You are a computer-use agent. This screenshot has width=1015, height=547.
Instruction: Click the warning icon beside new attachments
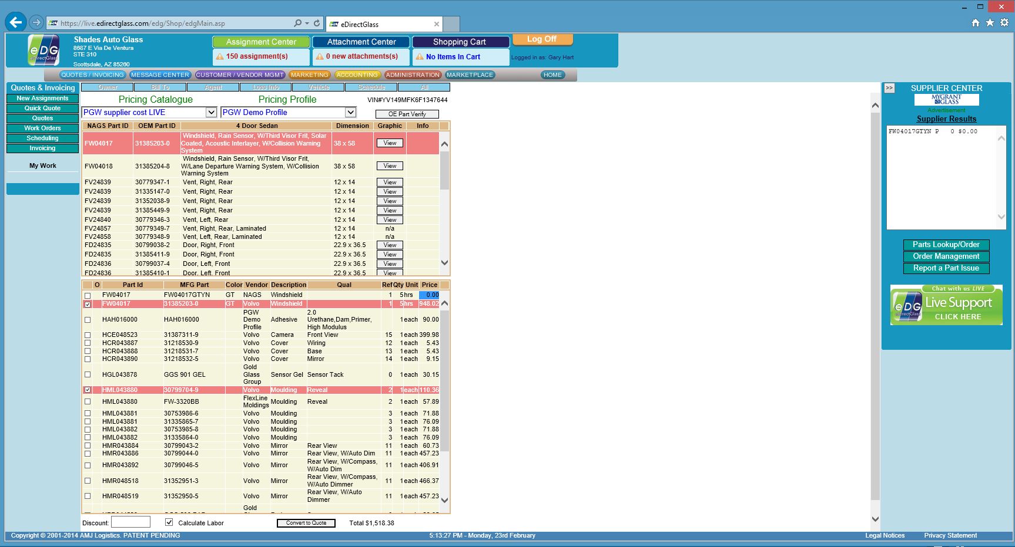pos(320,57)
